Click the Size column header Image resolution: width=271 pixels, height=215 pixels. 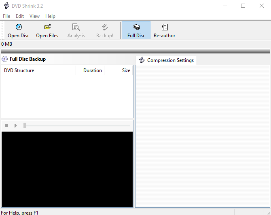pos(119,70)
